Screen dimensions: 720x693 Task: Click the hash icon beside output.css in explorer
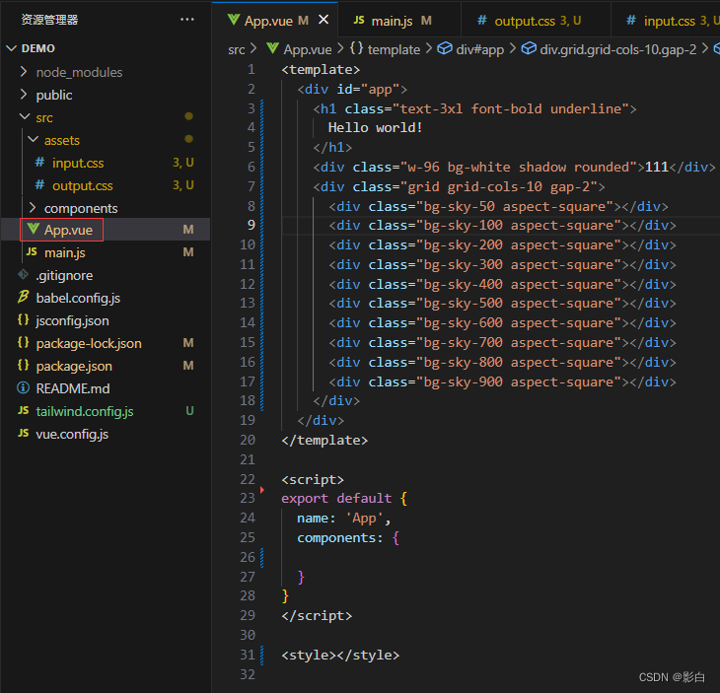(x=40, y=184)
